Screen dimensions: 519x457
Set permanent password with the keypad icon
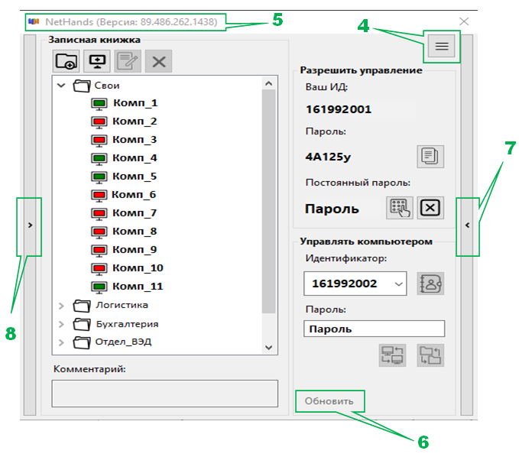click(400, 208)
